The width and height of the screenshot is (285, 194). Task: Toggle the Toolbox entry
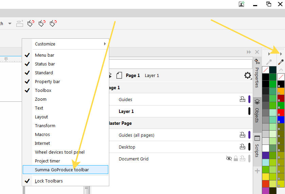tap(65, 90)
